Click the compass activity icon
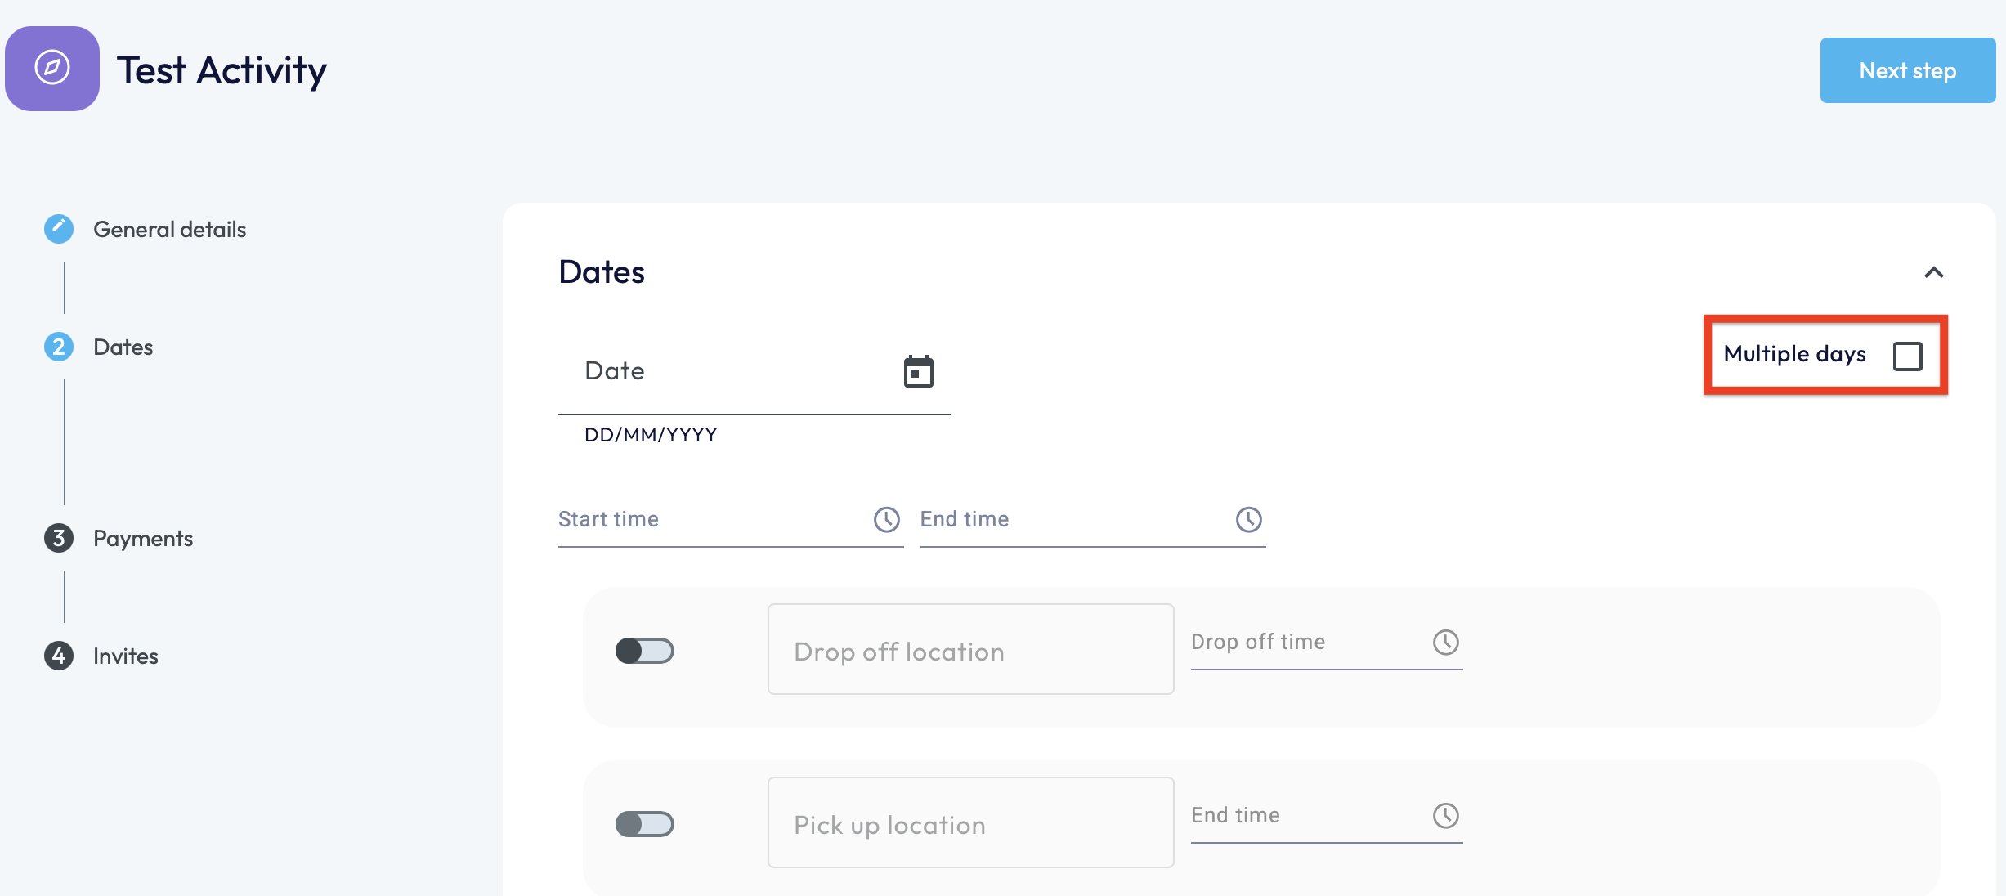Viewport: 2006px width, 896px height. (52, 69)
